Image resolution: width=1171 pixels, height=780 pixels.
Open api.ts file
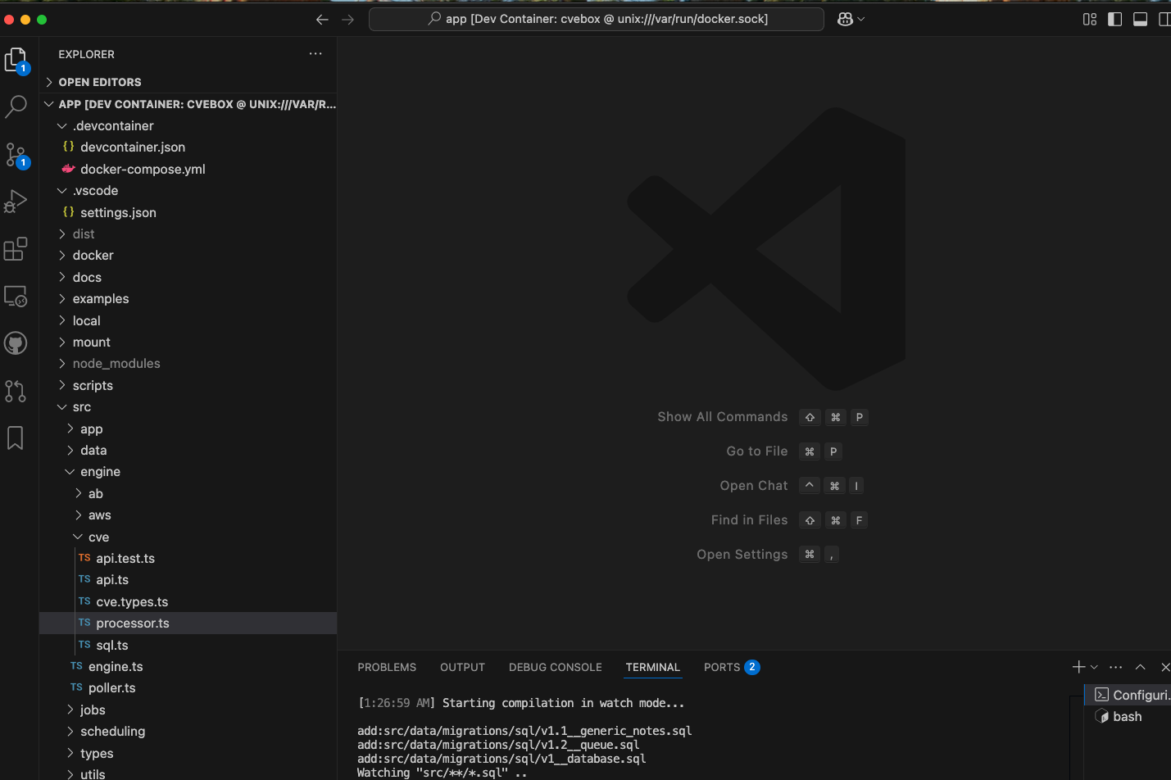(188, 580)
